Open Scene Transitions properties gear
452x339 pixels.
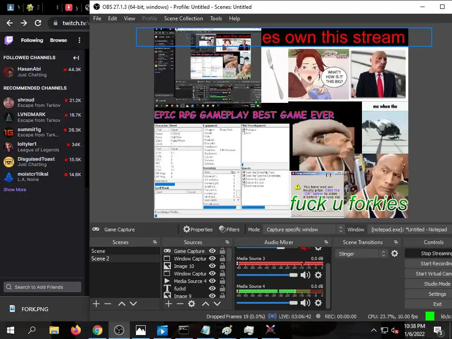pos(395,253)
